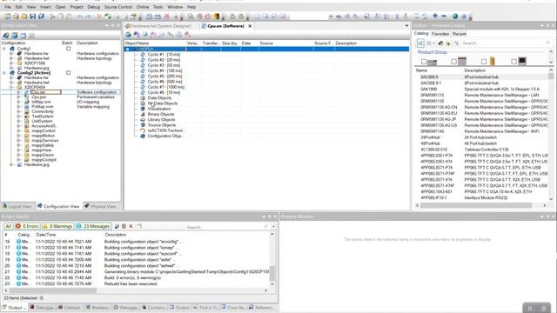Check the third Product Group filter checkbox
The height and width of the screenshot is (313, 557).
coord(484,62)
